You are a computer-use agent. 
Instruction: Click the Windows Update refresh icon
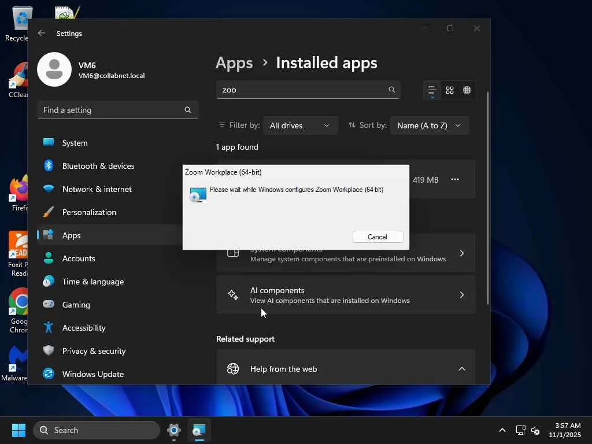click(x=49, y=373)
